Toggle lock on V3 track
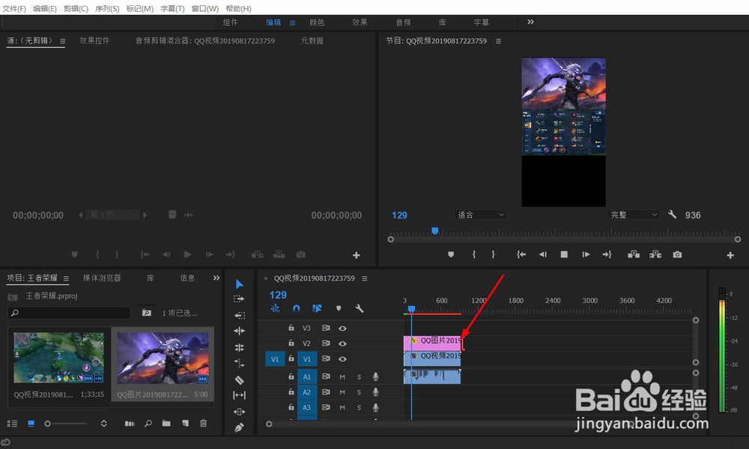The image size is (749, 449). pyautogui.click(x=291, y=328)
